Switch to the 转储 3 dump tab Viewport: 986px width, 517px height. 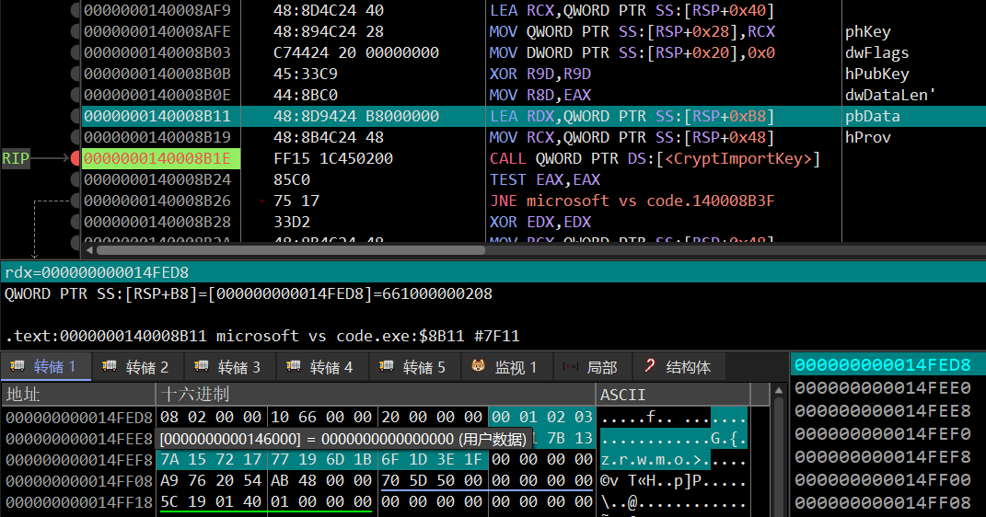[x=230, y=367]
